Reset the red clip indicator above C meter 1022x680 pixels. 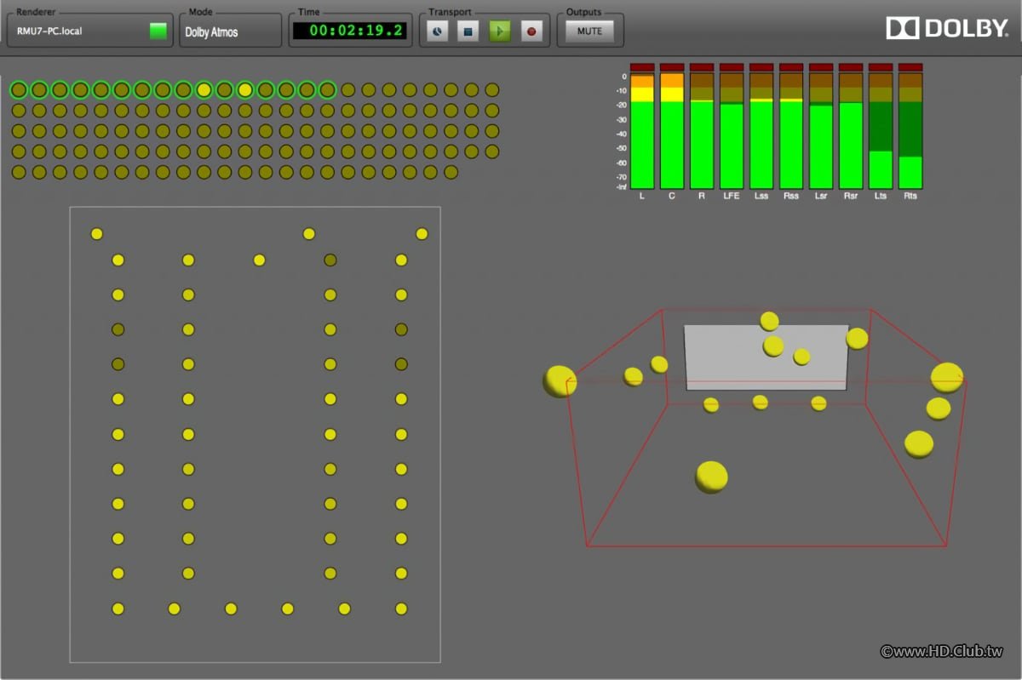coord(672,66)
